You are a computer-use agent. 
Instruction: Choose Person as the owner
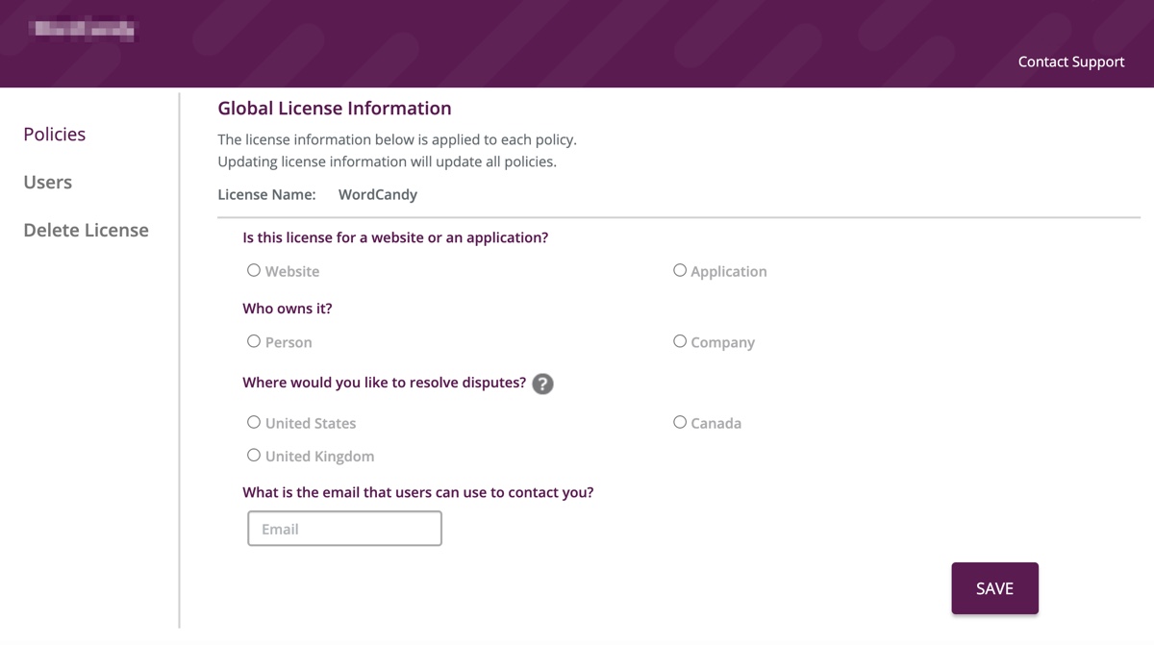(254, 341)
